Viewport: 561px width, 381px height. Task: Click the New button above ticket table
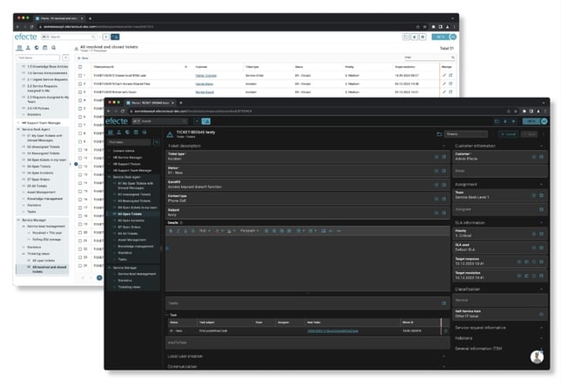(x=83, y=58)
